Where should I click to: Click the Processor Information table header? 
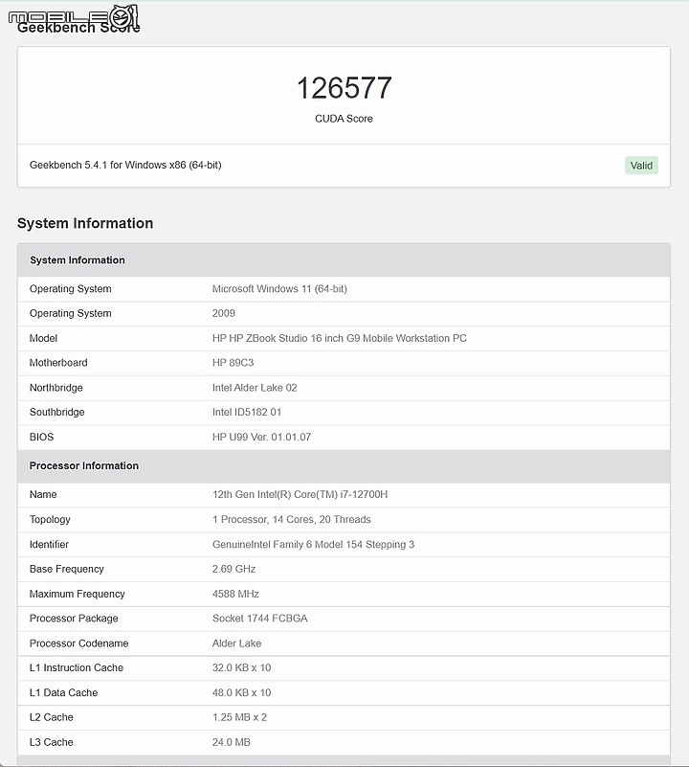(344, 465)
